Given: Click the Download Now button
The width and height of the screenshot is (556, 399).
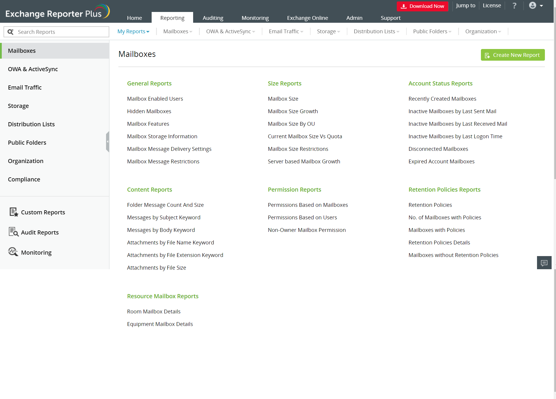Looking at the screenshot, I should 422,6.
